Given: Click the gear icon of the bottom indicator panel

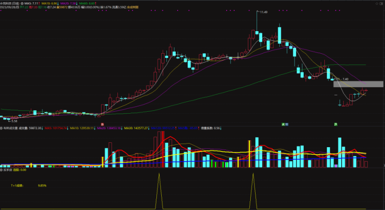Looking at the screenshot, I should tap(2, 169).
